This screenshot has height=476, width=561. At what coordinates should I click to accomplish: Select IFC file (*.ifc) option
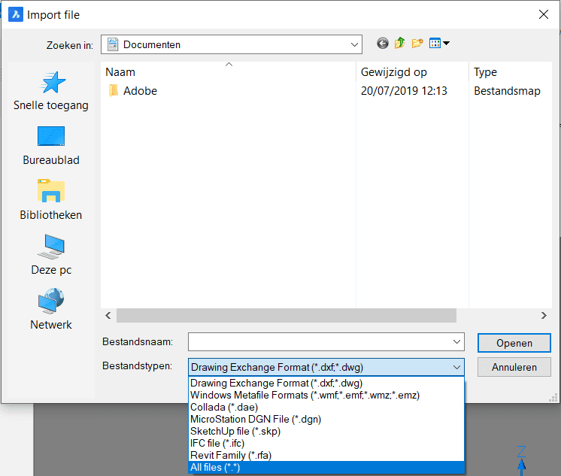pyautogui.click(x=217, y=444)
